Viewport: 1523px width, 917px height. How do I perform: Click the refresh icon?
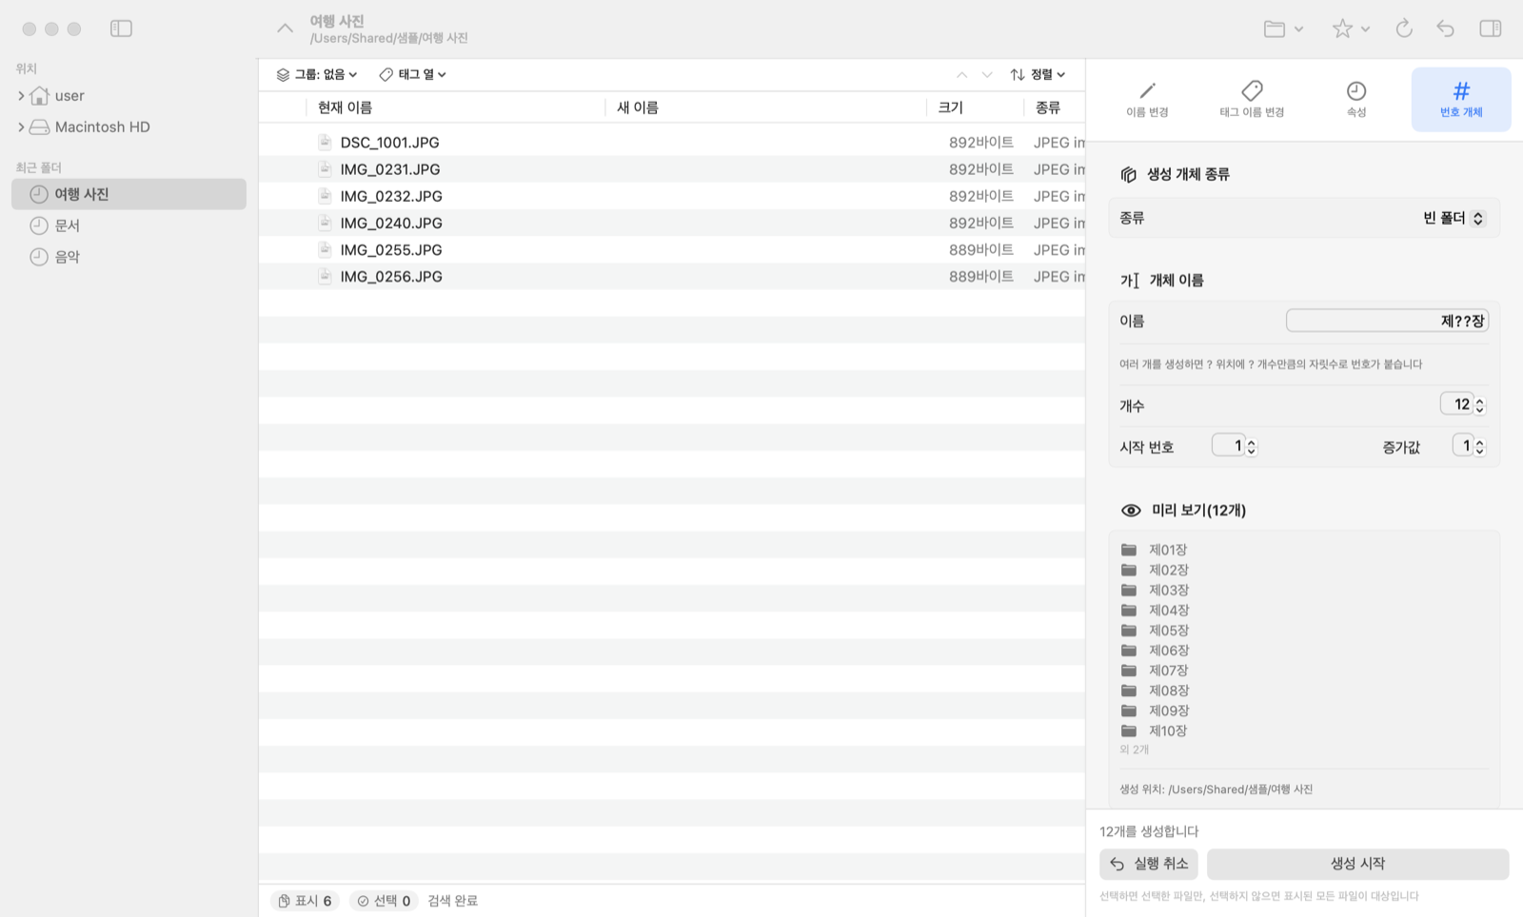pyautogui.click(x=1404, y=29)
